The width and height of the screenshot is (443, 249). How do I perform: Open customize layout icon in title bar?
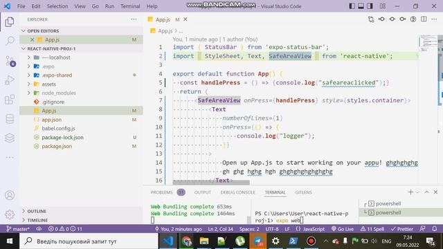[x=383, y=6]
